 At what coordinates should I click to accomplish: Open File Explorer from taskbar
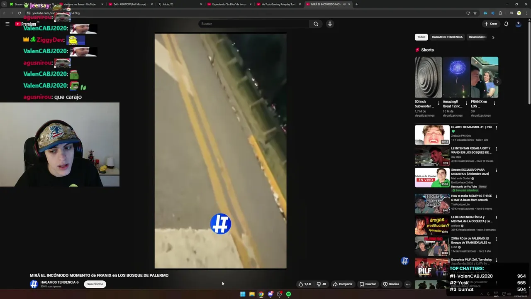point(252,294)
